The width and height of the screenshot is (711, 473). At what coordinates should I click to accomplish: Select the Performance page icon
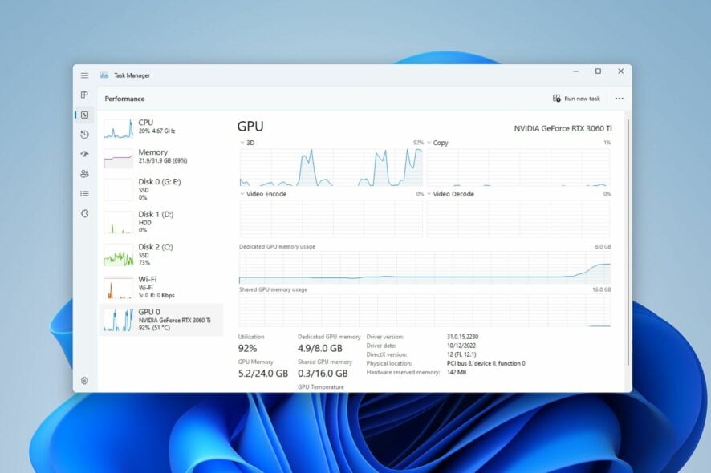(85, 115)
